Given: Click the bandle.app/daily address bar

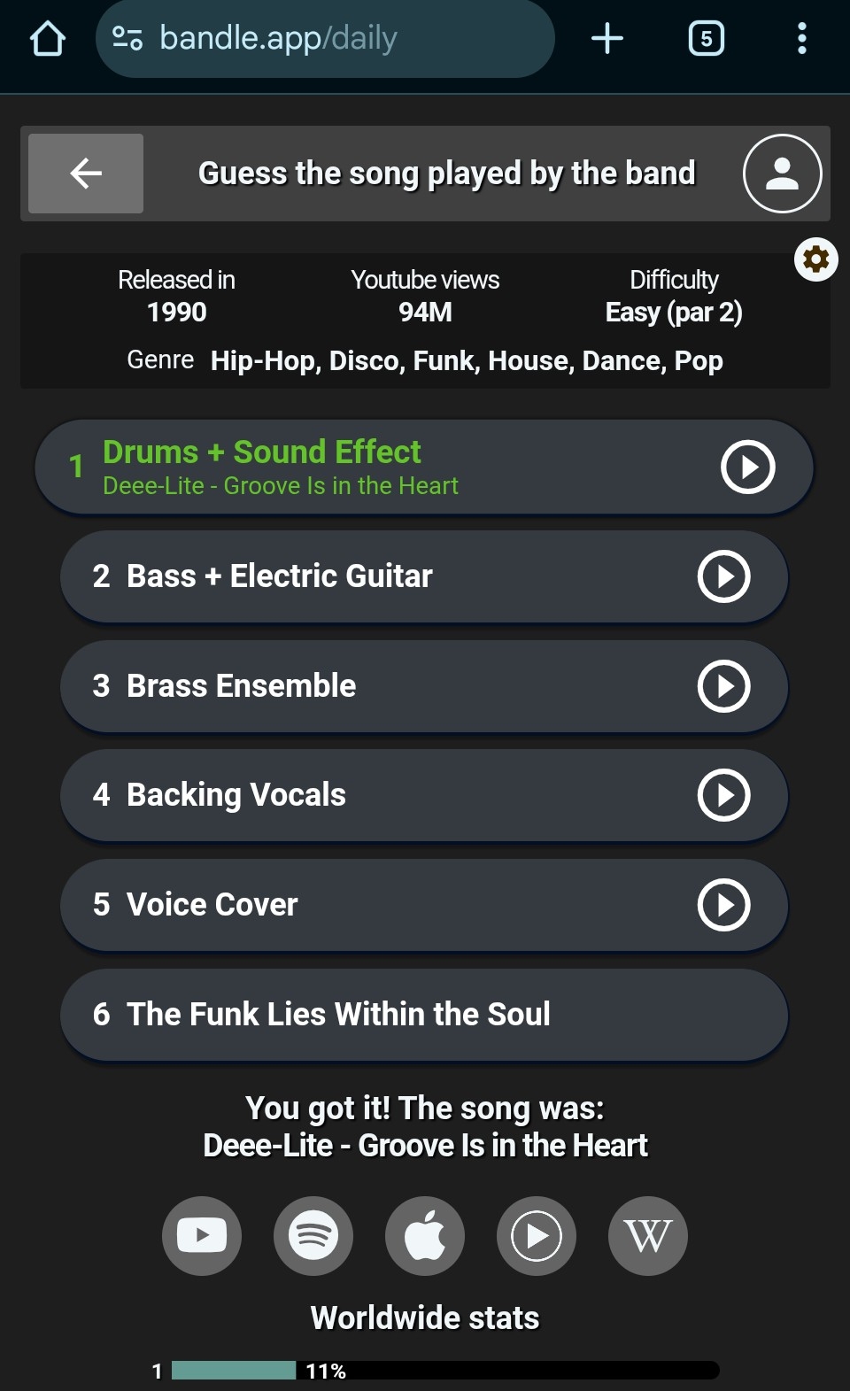Looking at the screenshot, I should [x=324, y=39].
